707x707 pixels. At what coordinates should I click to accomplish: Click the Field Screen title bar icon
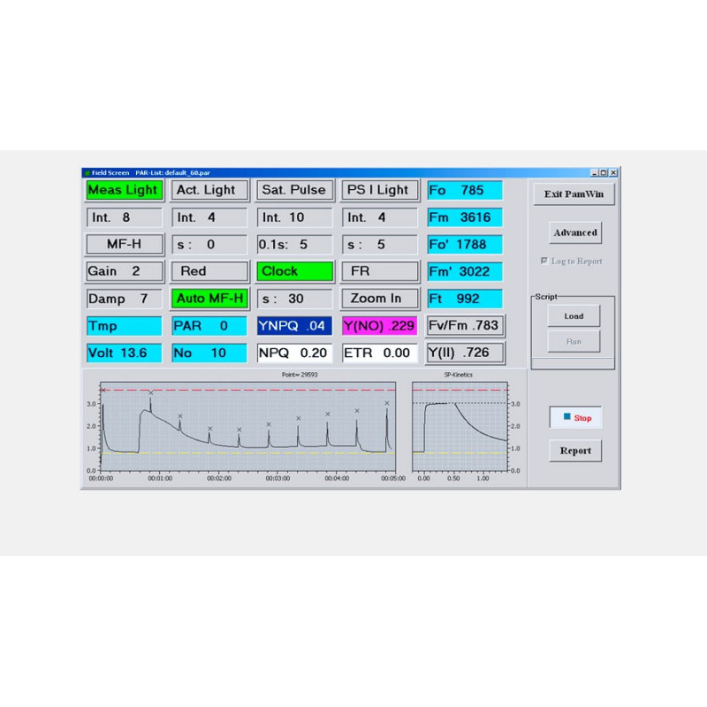(87, 173)
